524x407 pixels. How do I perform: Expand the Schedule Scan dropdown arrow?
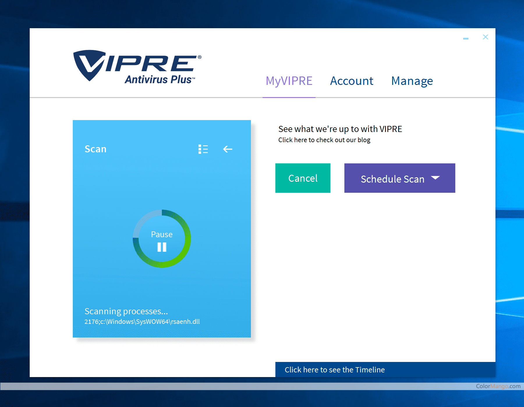click(435, 178)
